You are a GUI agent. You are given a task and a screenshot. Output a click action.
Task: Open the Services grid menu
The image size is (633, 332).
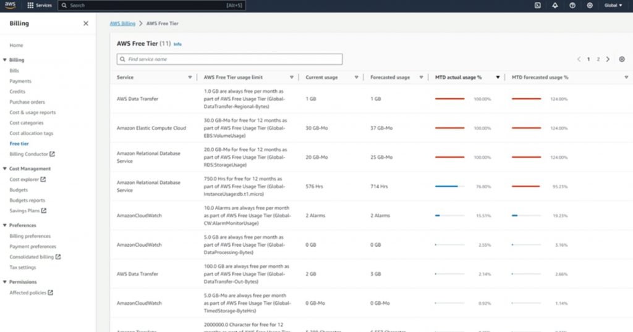coord(40,5)
